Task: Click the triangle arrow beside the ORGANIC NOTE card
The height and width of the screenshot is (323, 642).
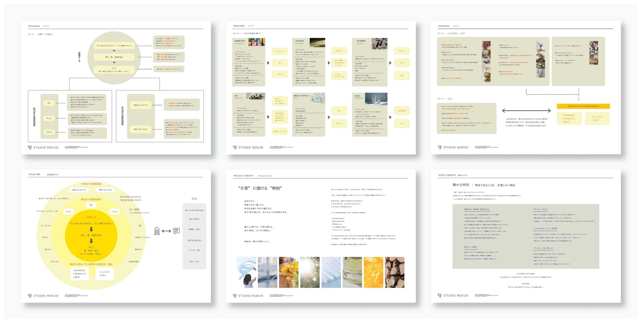Action: (x=268, y=63)
